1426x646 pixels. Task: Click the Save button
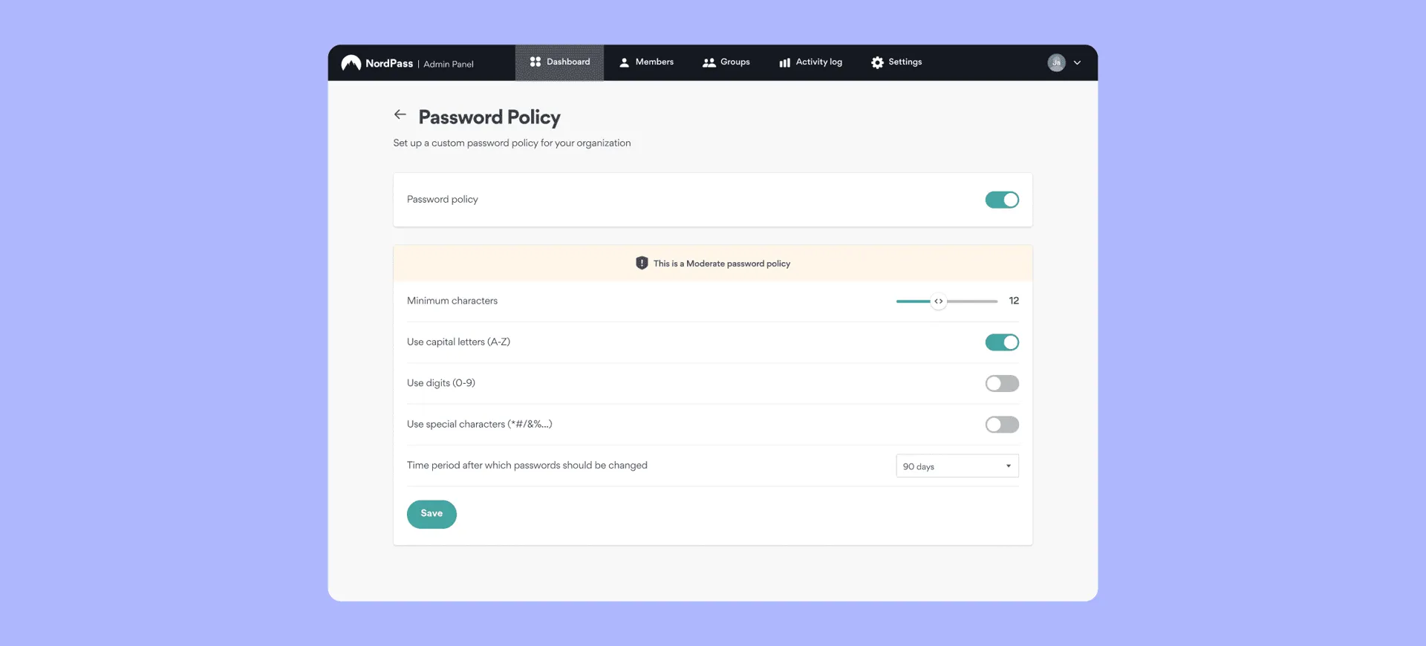pos(432,514)
